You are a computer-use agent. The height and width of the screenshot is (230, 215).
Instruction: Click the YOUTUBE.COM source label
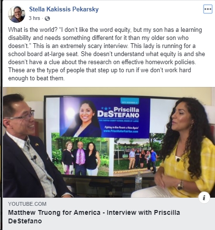[27, 204]
